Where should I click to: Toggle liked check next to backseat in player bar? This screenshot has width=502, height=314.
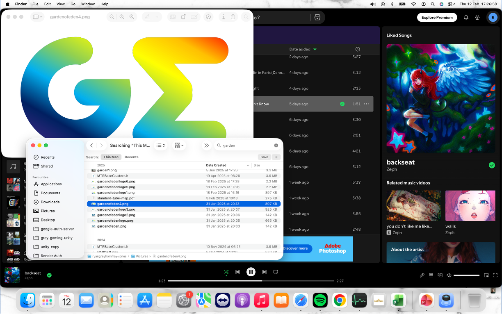49,275
